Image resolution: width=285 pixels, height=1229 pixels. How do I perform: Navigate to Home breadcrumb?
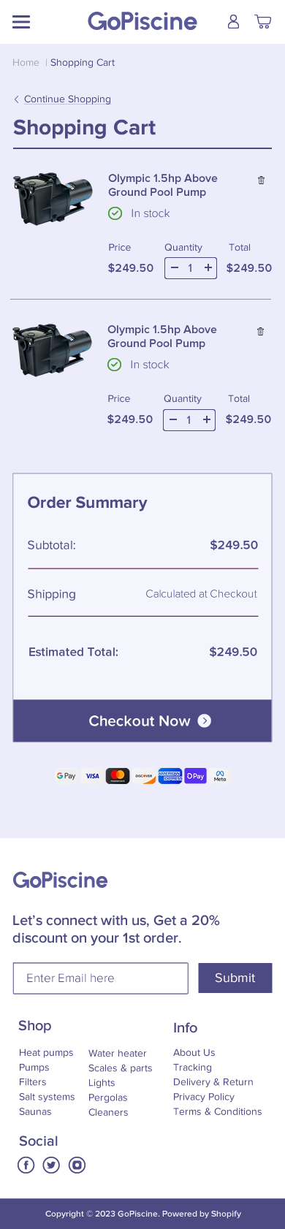[26, 63]
